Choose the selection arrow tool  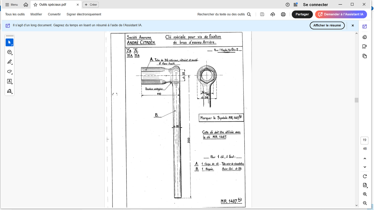click(9, 42)
